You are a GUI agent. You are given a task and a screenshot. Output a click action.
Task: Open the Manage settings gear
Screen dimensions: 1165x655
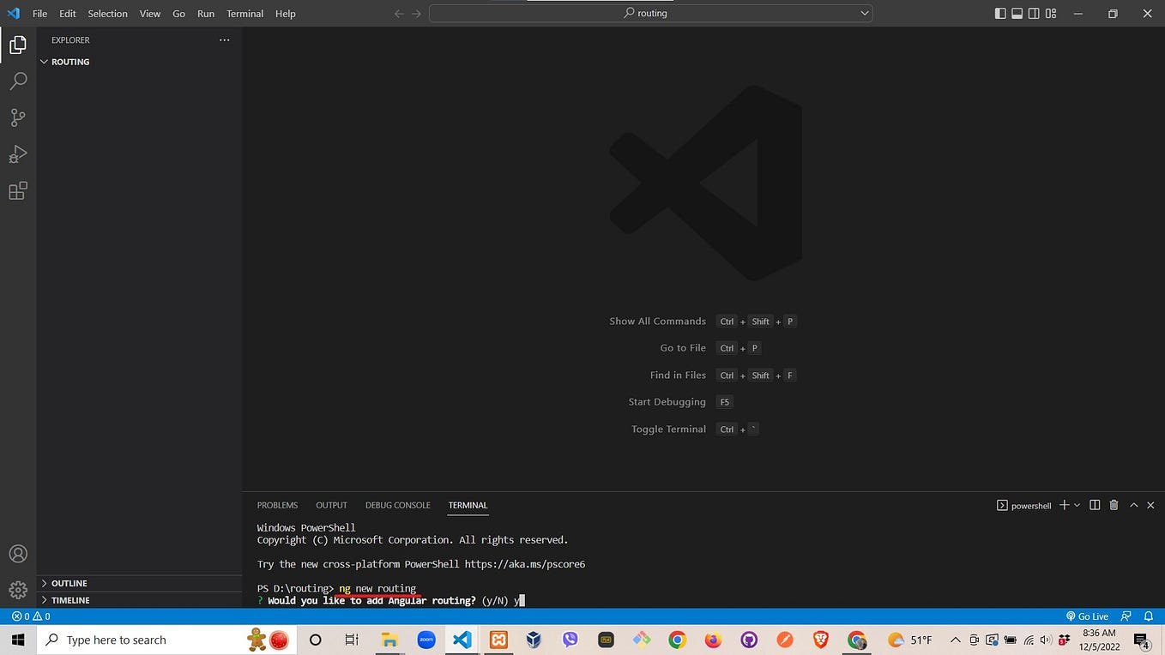18,589
